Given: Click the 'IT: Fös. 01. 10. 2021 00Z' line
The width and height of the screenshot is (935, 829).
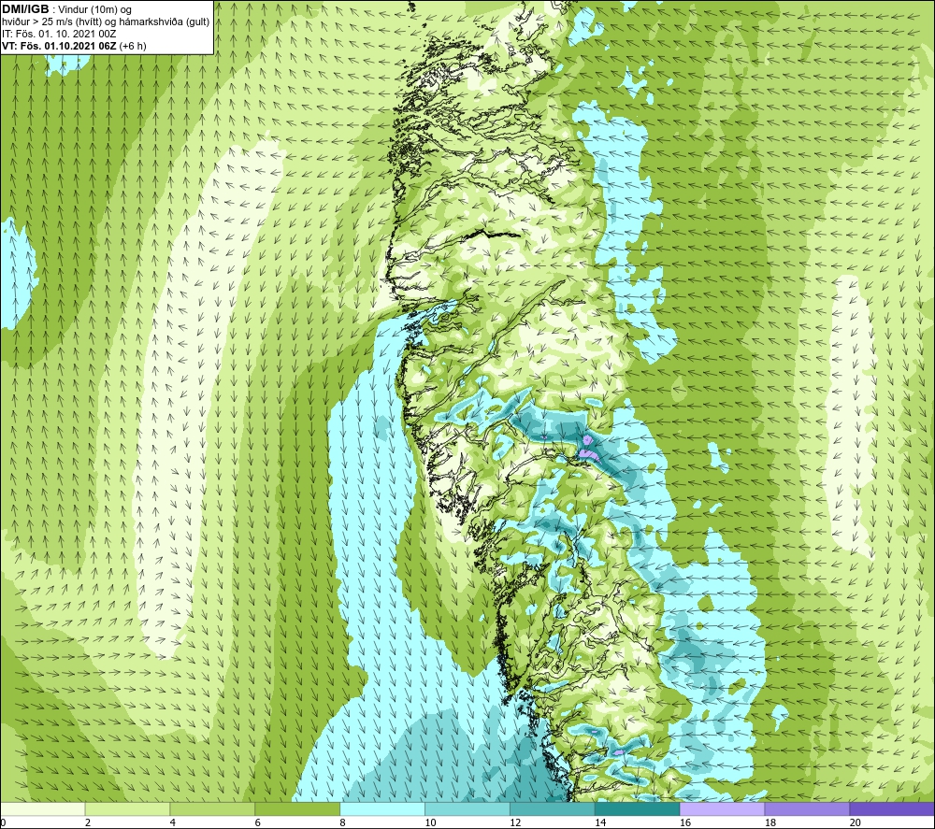Looking at the screenshot, I should click(58, 34).
